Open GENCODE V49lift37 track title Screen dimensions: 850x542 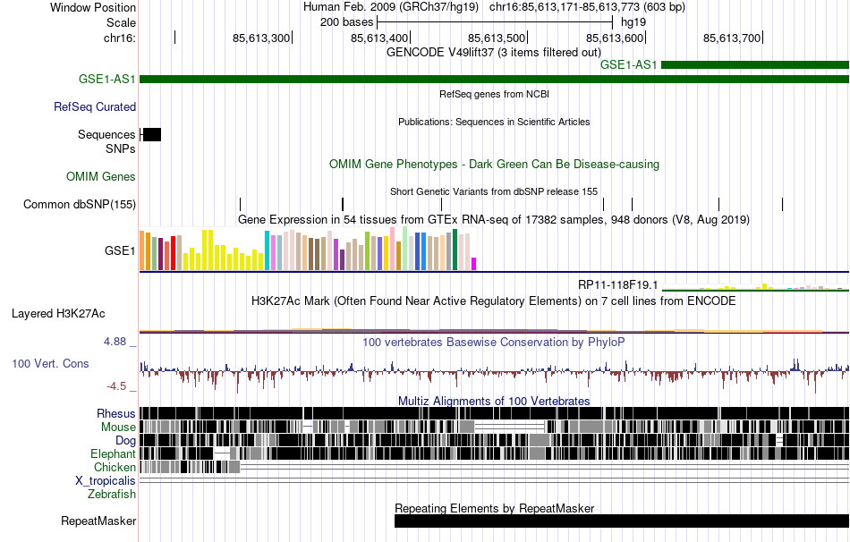(x=494, y=53)
